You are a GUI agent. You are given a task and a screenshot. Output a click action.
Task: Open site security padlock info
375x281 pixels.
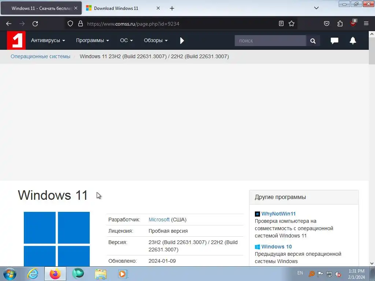tap(81, 23)
